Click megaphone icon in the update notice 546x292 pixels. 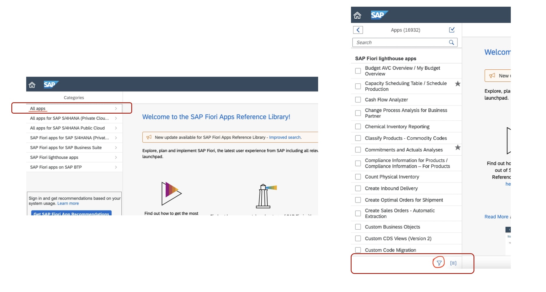coord(149,137)
